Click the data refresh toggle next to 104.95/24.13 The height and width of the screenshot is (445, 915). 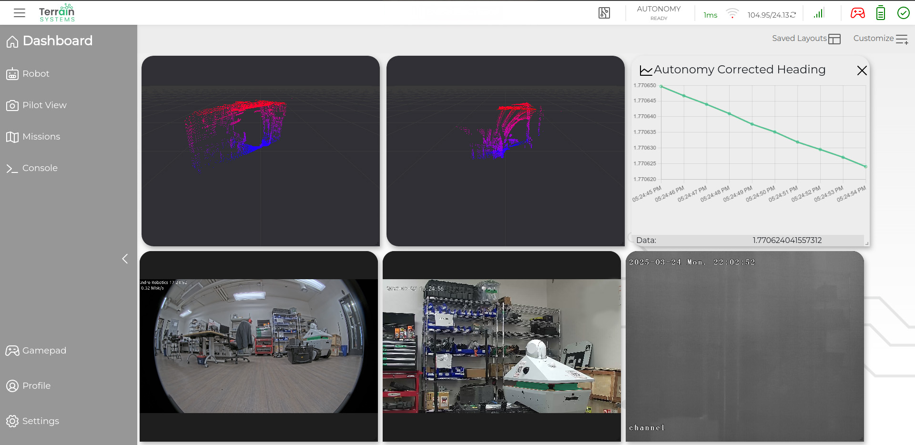click(x=793, y=14)
